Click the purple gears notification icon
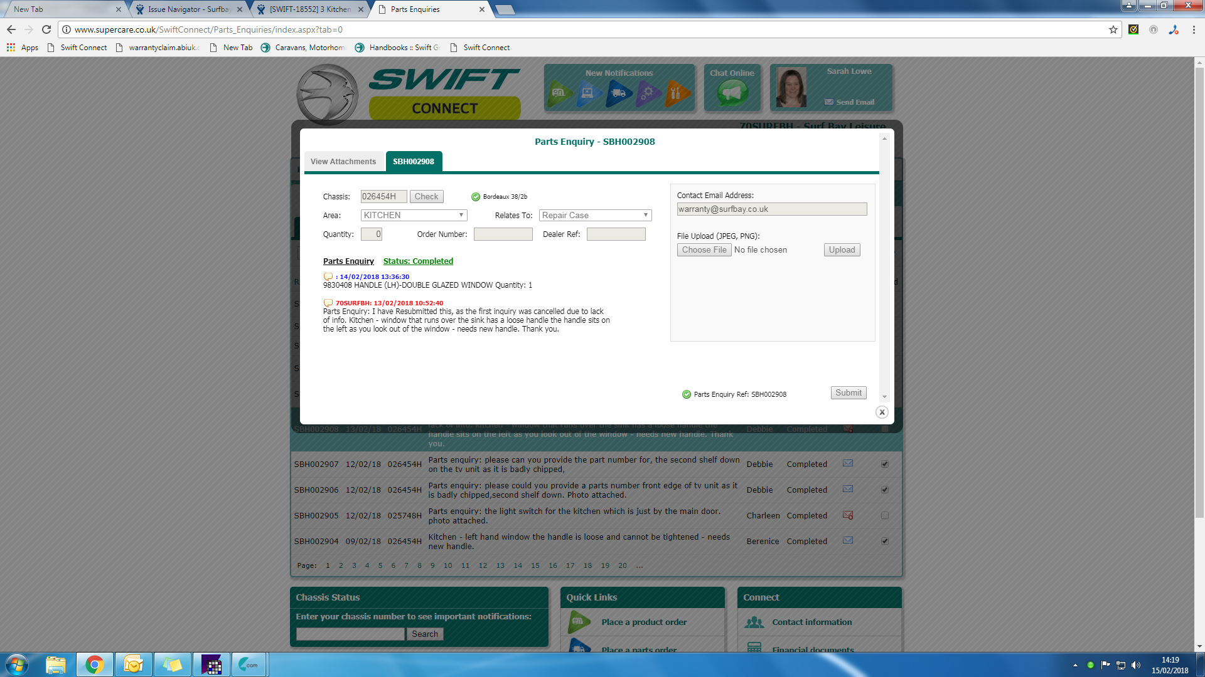 point(648,93)
